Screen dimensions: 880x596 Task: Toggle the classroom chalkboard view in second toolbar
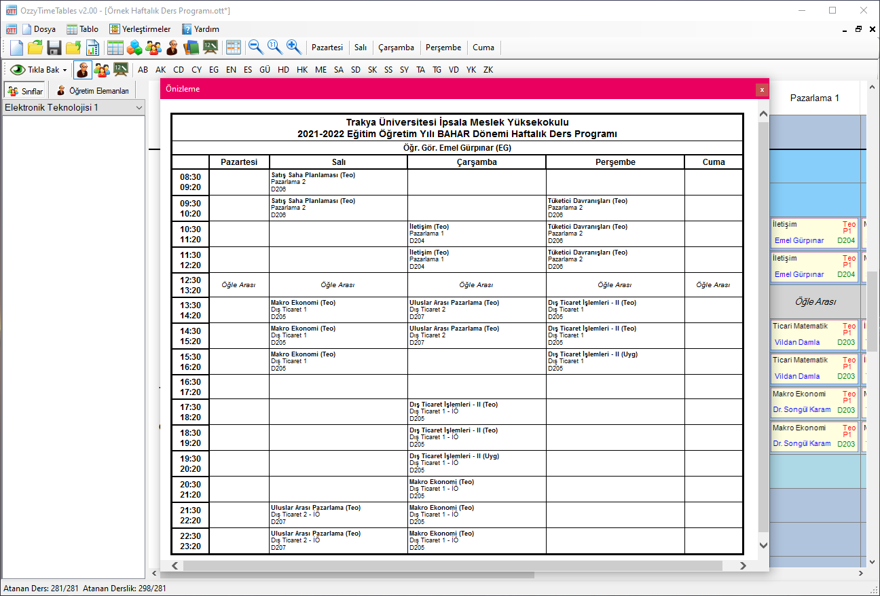click(x=121, y=70)
